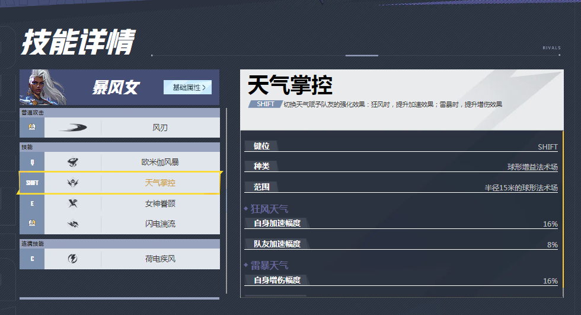Click the chevron arrow on 基础属性
Image resolution: width=581 pixels, height=315 pixels.
point(205,87)
